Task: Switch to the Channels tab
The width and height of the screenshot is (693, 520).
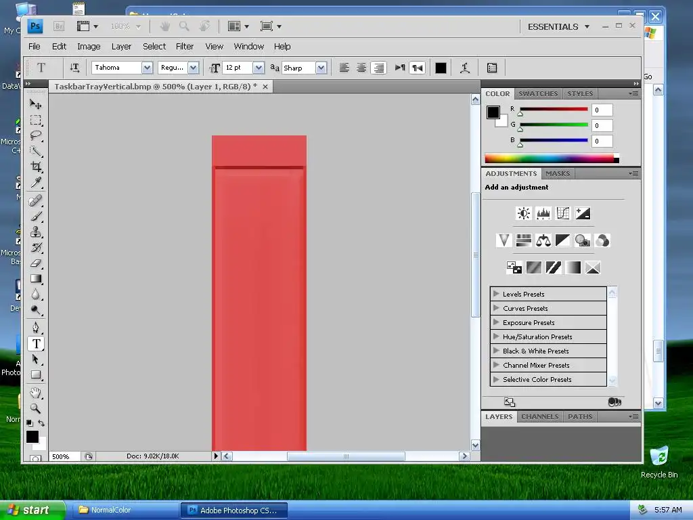Action: [539, 416]
